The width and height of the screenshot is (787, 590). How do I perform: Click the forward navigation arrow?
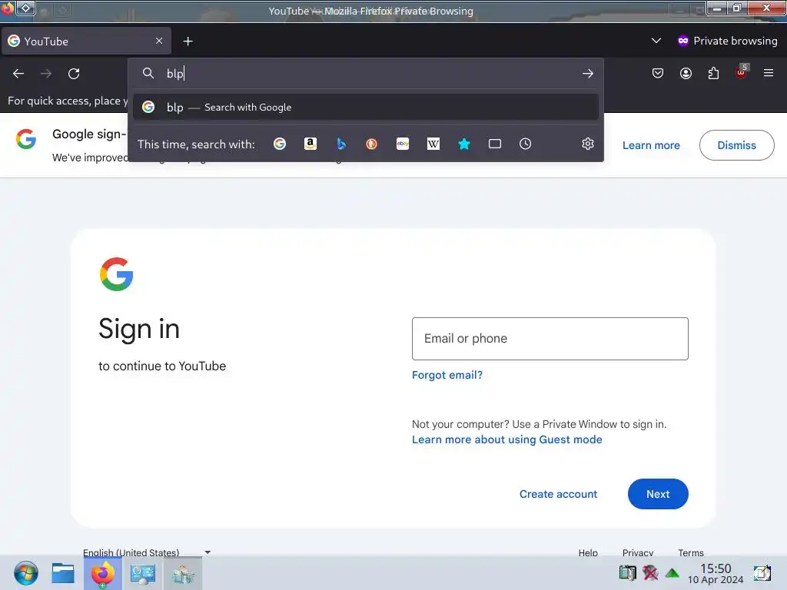coord(46,74)
